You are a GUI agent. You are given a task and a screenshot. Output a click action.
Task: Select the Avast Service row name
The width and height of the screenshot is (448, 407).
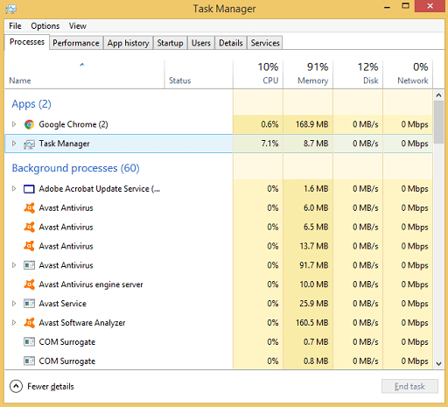point(63,304)
